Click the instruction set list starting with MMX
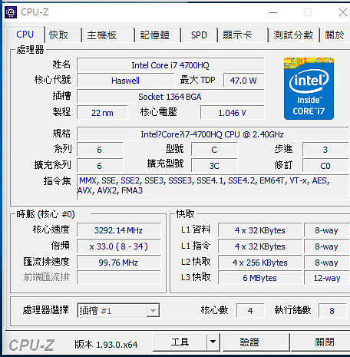Image resolution: width=350 pixels, height=357 pixels. pos(213,187)
